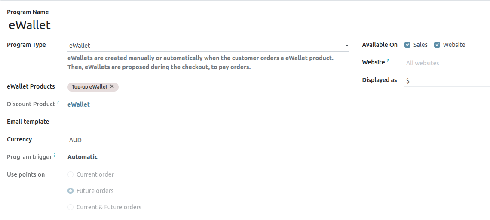This screenshot has width=490, height=220.
Task: Uncheck the Sales availability checkbox
Action: (407, 45)
